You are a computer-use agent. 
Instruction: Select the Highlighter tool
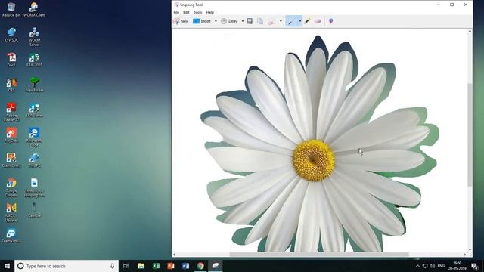point(308,21)
